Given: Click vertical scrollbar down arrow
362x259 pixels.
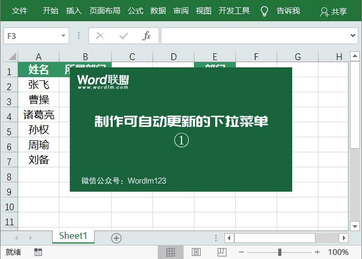Looking at the screenshot, I should (355, 226).
